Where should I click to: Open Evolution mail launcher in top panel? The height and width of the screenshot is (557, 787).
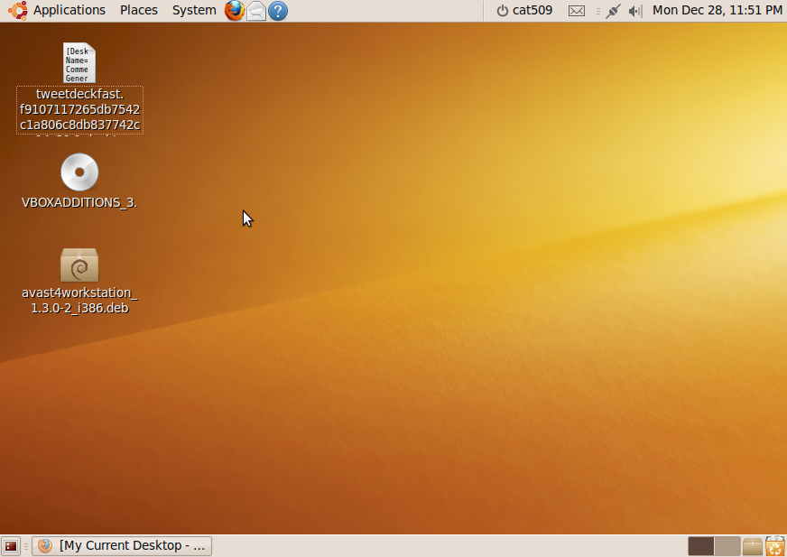(256, 11)
